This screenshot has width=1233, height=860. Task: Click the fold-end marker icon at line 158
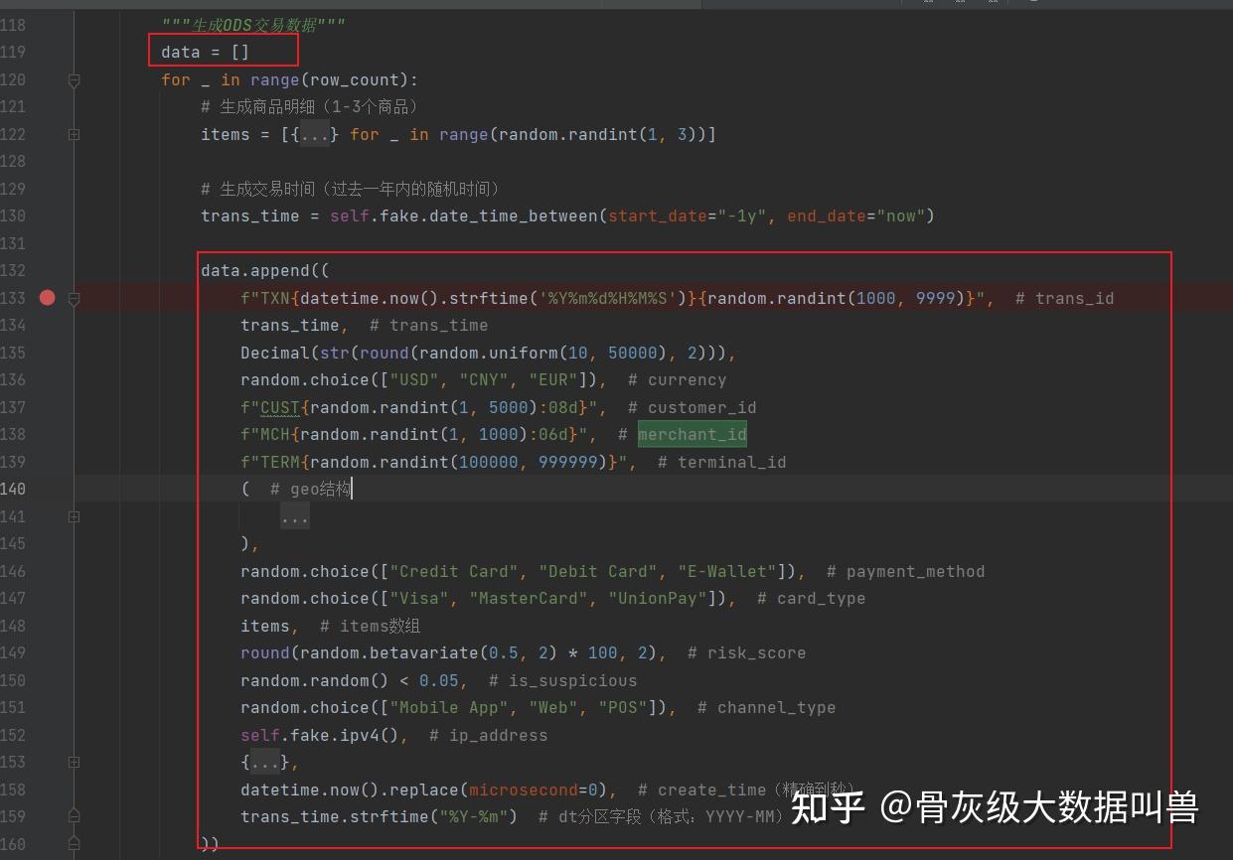point(73,788)
